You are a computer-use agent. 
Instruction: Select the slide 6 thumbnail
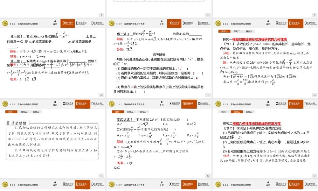(x=159, y=57)
